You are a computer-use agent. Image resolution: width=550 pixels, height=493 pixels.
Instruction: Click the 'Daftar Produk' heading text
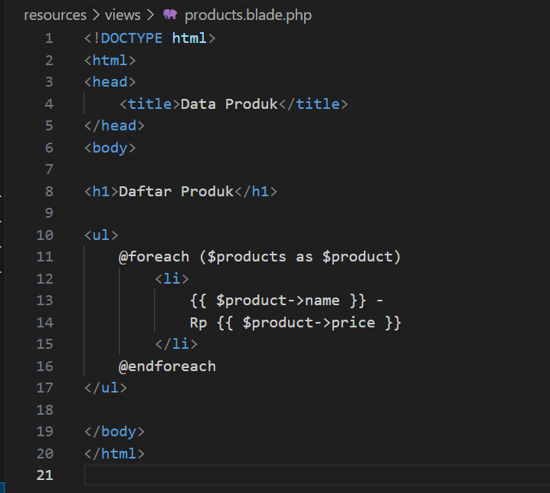point(176,192)
